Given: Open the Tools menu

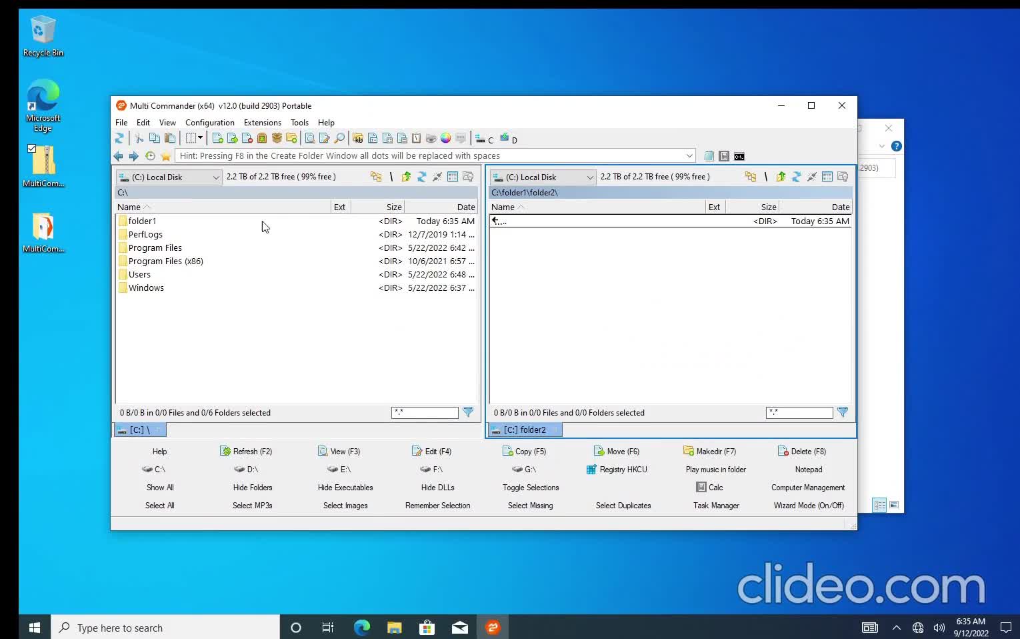Looking at the screenshot, I should click(x=299, y=123).
